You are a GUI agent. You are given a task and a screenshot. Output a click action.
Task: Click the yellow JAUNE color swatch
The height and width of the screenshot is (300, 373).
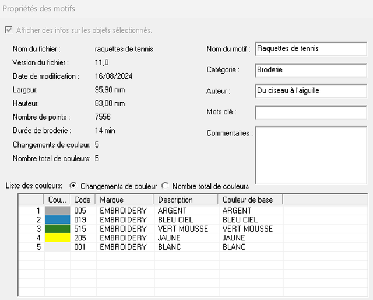57,238
